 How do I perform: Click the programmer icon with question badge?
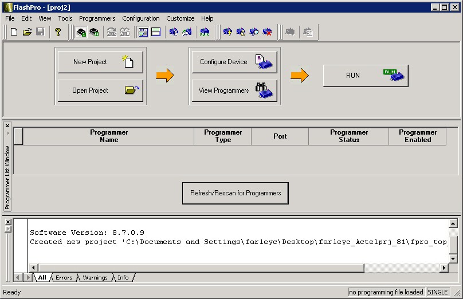(241, 32)
